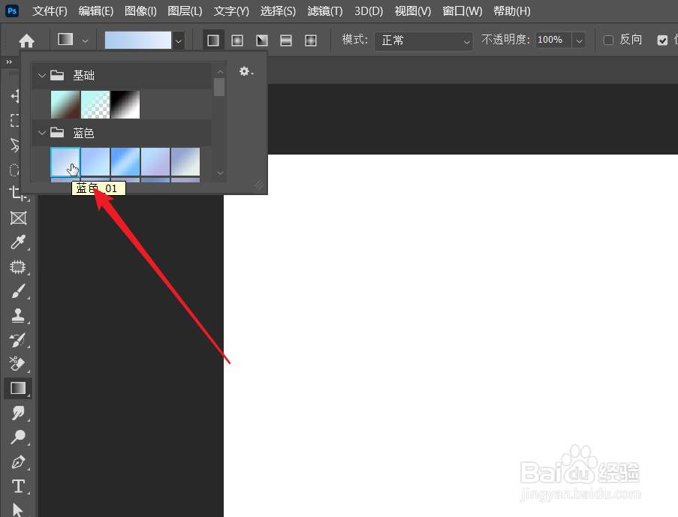Select the 蓝色_01 gradient swatch
678x517 pixels.
[x=65, y=161]
